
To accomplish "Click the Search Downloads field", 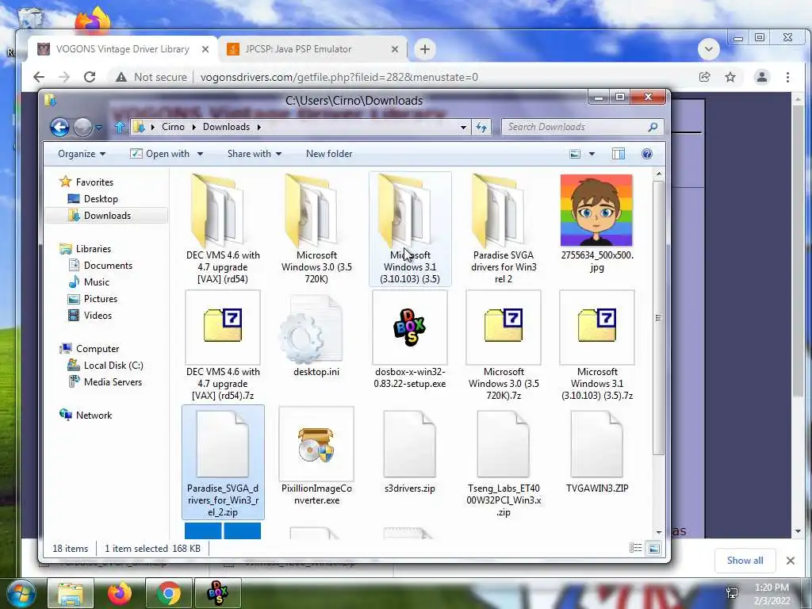I will [x=582, y=127].
